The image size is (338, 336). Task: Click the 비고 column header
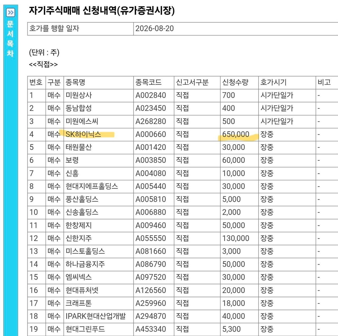[324, 82]
